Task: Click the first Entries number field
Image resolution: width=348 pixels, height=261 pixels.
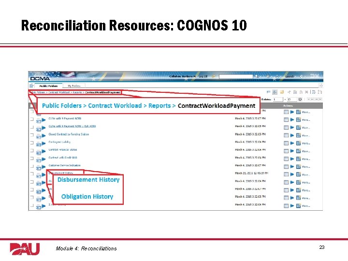Action: [278, 100]
